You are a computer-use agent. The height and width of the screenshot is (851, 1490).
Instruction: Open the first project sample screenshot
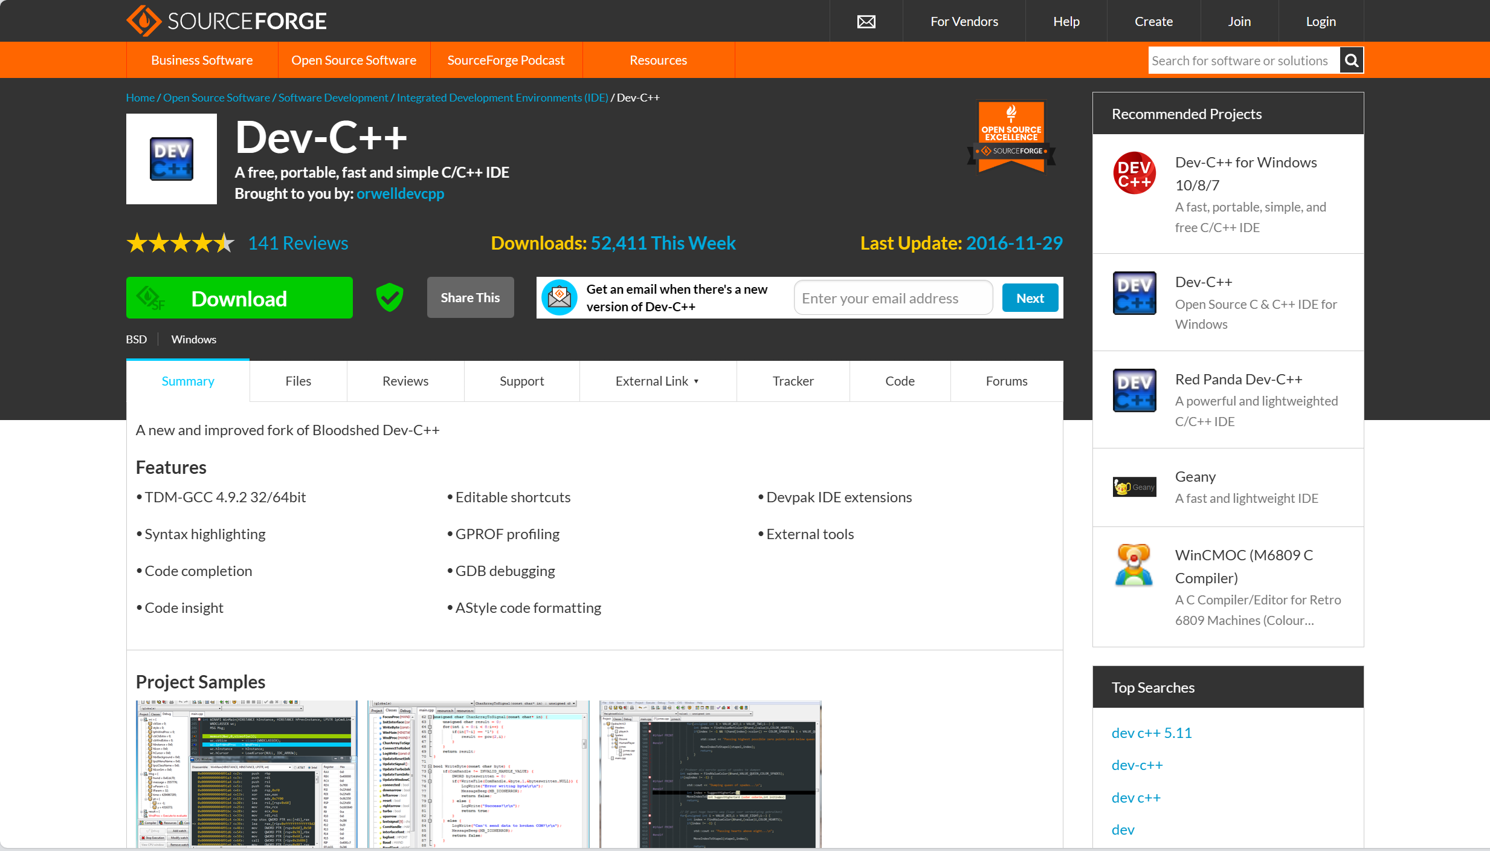[247, 774]
